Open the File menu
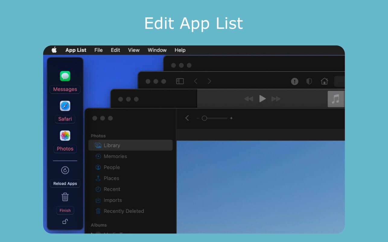Screen dimensions: 388x242 [98, 50]
